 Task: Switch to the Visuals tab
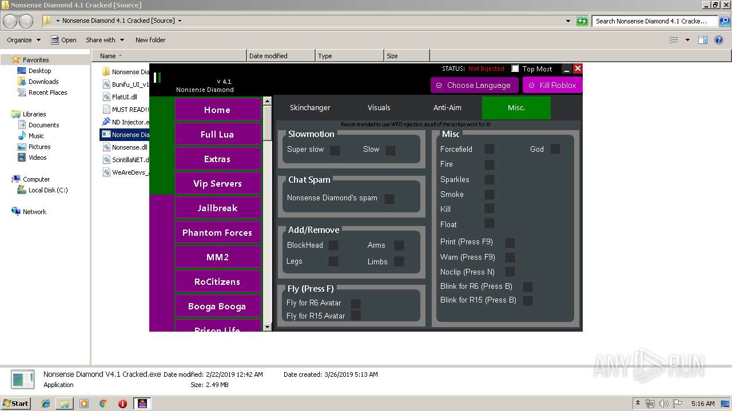[379, 108]
